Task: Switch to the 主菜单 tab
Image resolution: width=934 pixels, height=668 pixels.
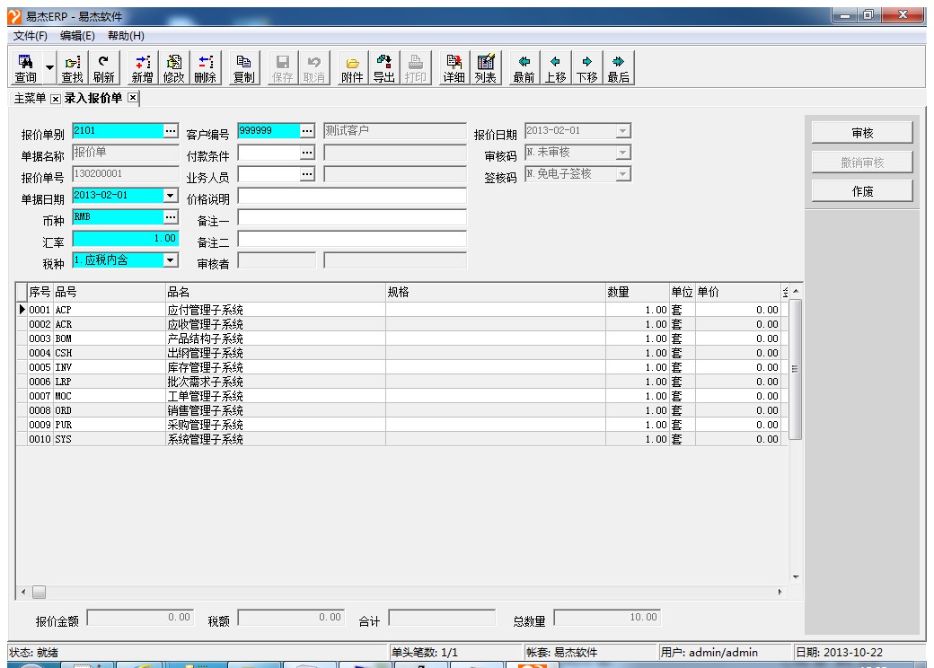Action: coord(28,98)
